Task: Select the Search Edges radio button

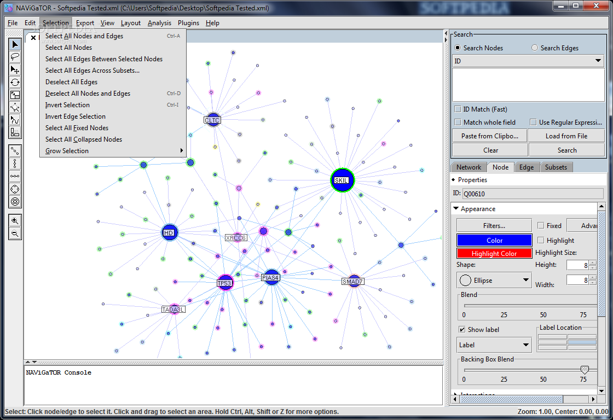Action: coord(535,48)
